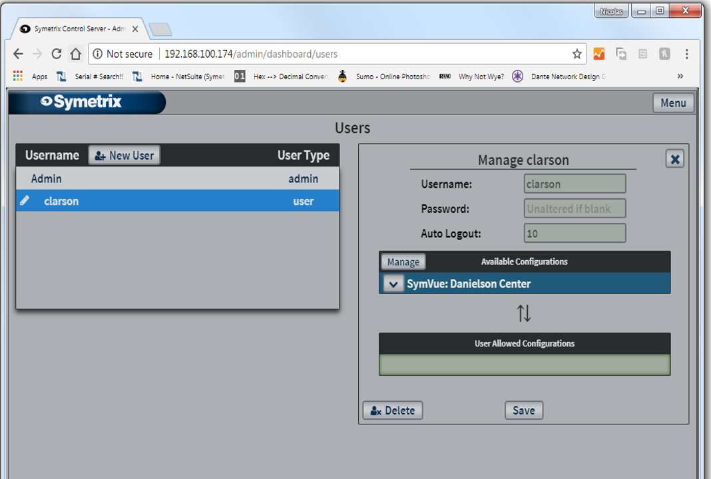Select the Admin user row
This screenshot has height=479, width=711.
point(177,178)
